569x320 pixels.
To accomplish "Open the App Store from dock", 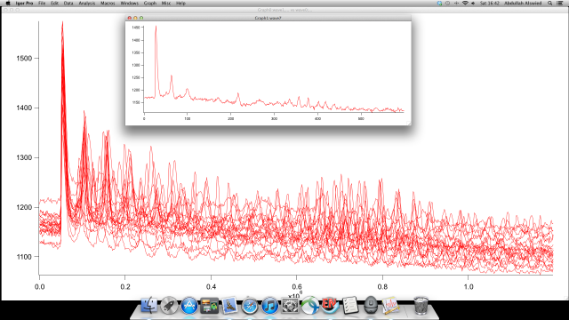I will click(x=189, y=306).
